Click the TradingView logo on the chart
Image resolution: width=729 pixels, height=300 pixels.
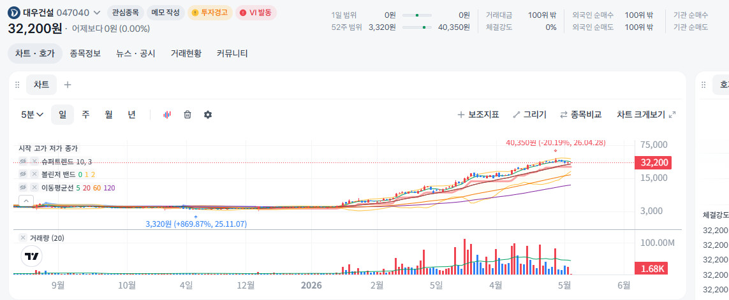[x=32, y=256]
